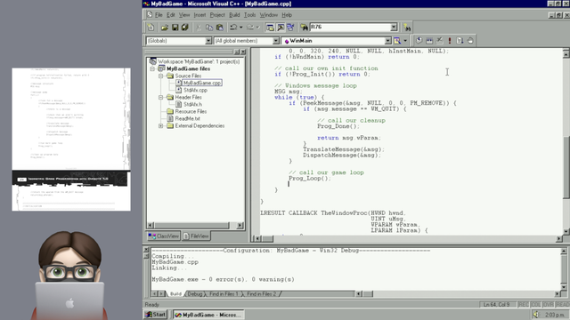Click the Search binoculars icon after the find box
Viewport: 570px width, 320px height.
(407, 28)
